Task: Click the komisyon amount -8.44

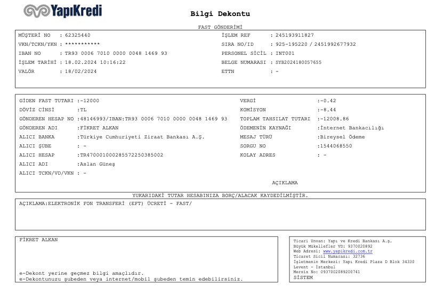Action: [326, 110]
